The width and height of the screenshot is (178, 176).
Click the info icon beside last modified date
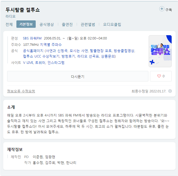click(x=170, y=91)
